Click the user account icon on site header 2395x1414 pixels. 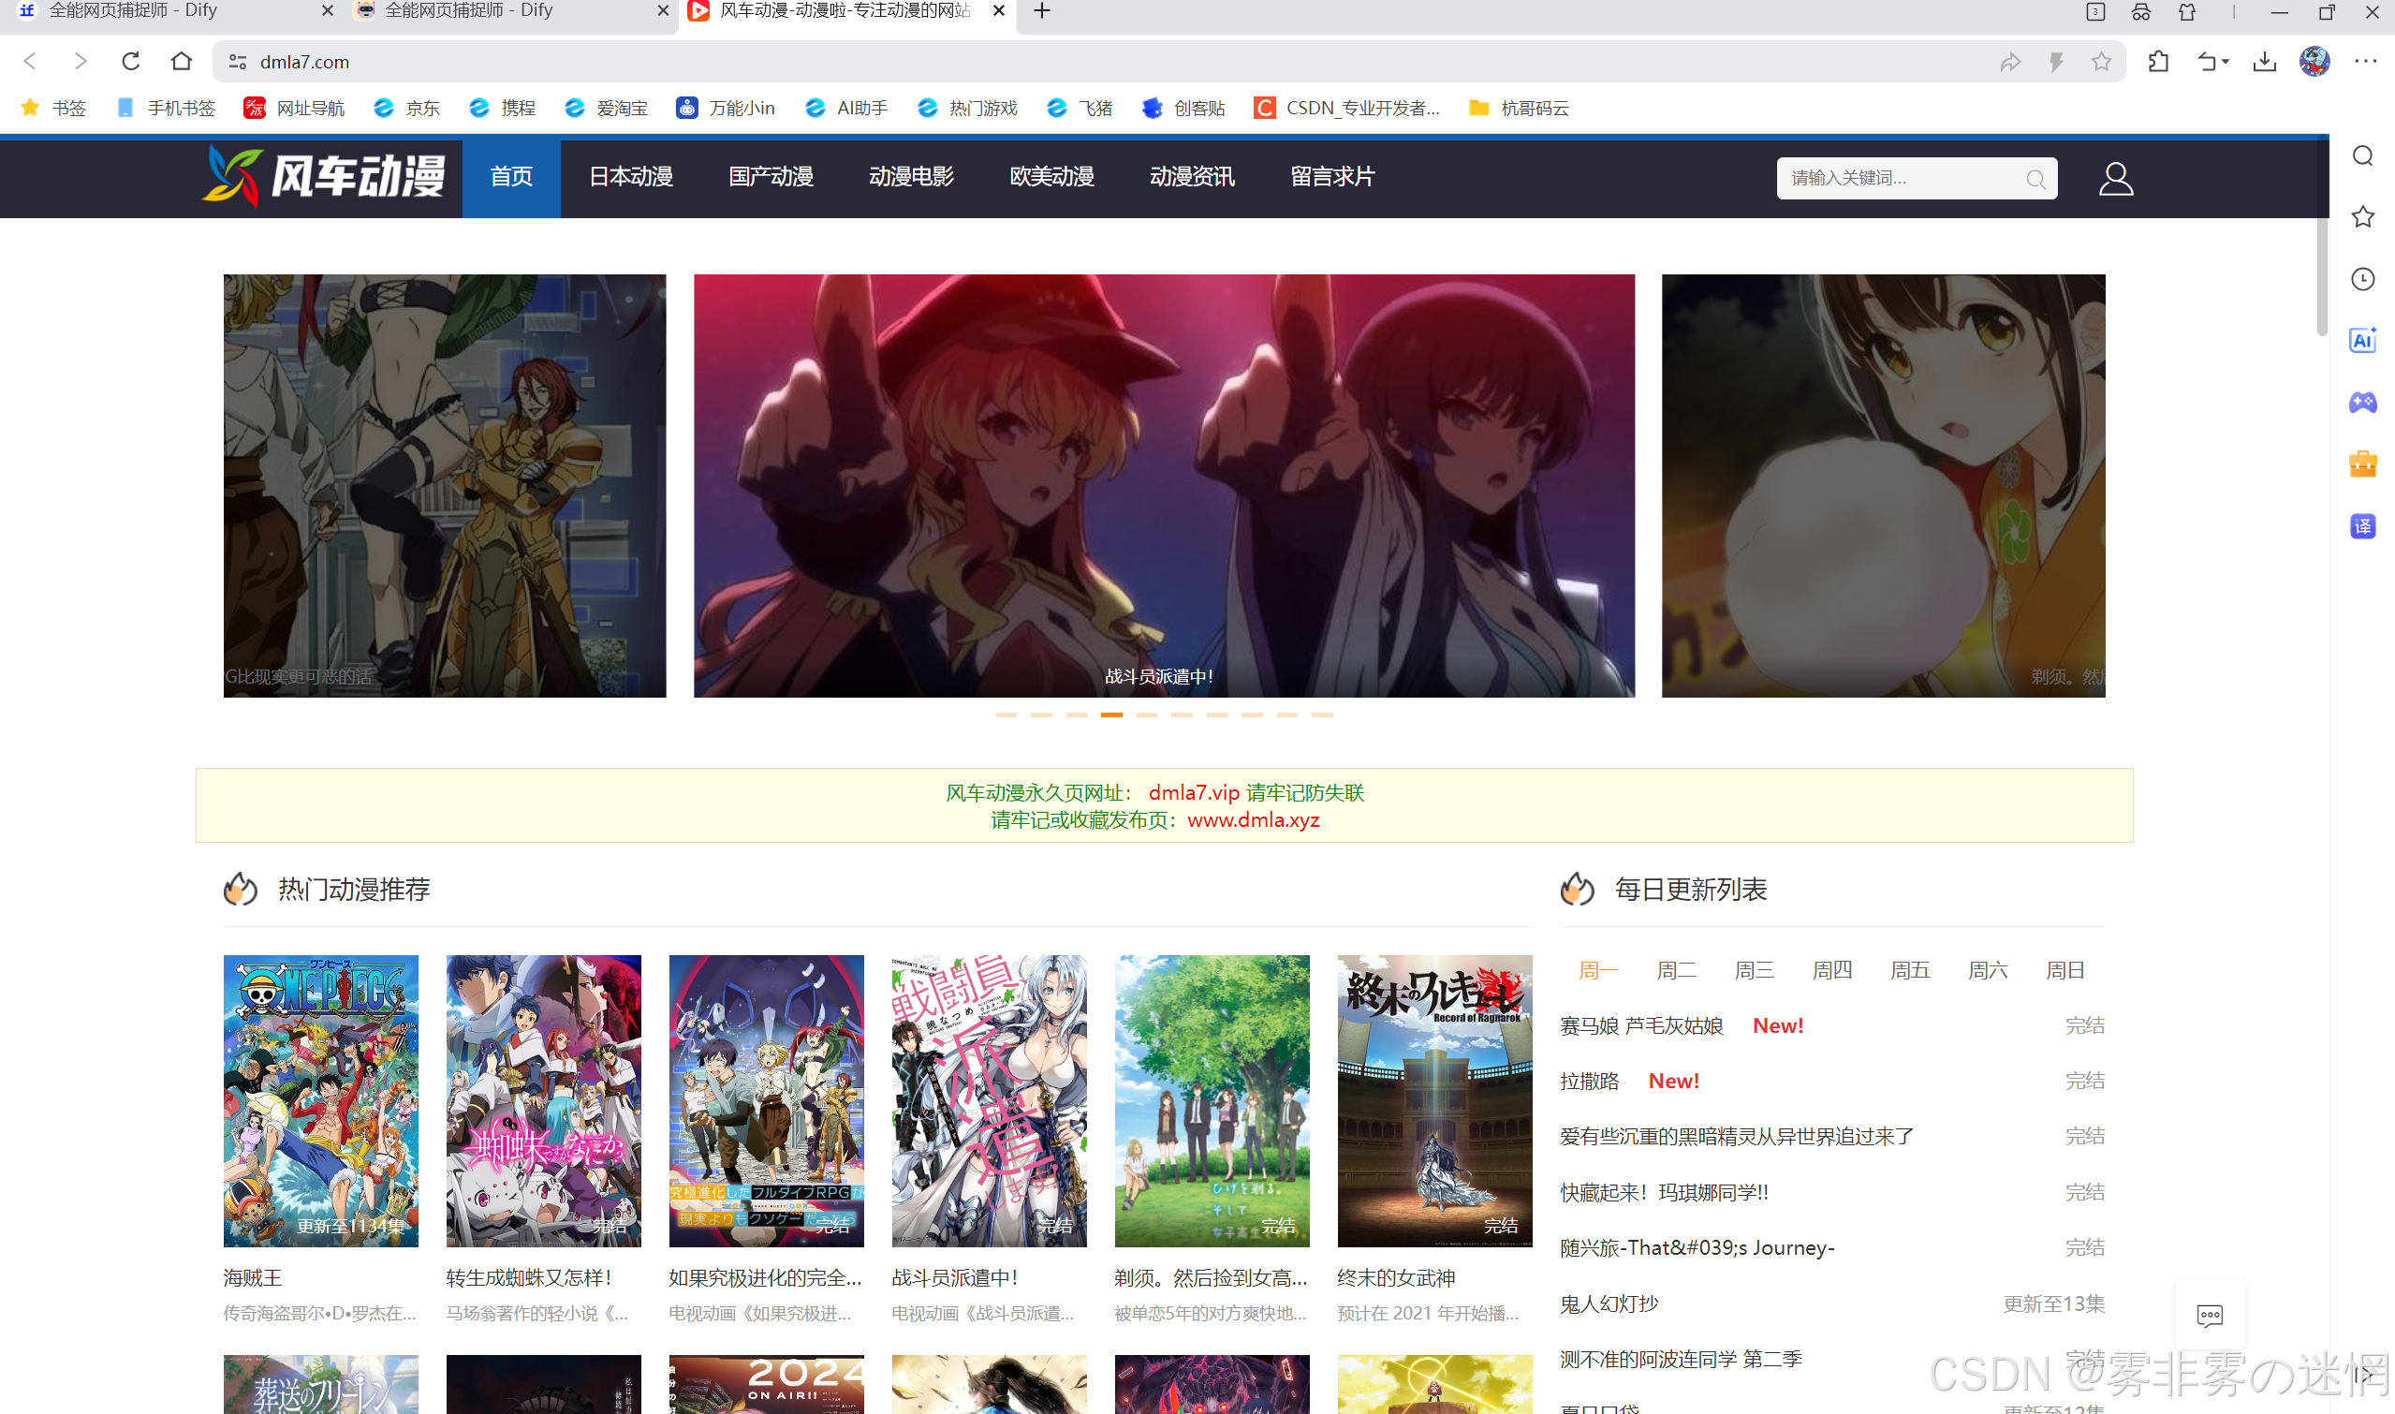click(2116, 178)
